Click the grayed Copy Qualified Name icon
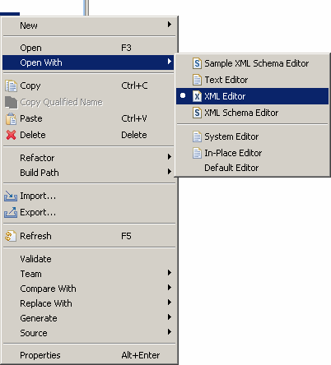The width and height of the screenshot is (331, 365). coord(11,102)
